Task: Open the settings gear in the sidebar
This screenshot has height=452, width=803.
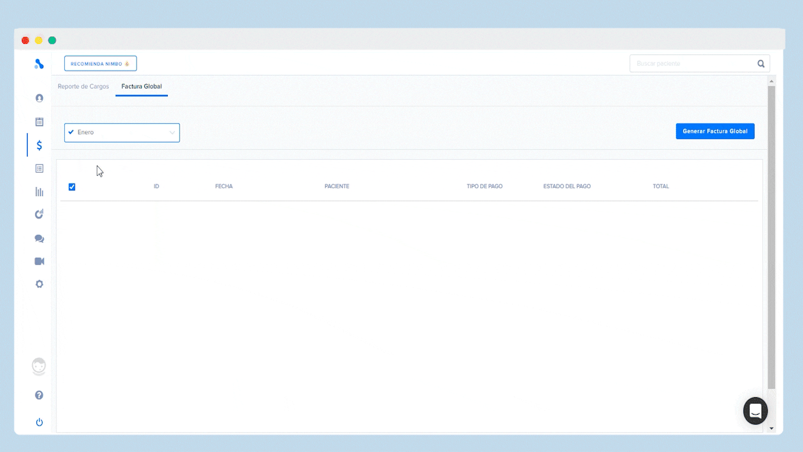Action: 39,284
